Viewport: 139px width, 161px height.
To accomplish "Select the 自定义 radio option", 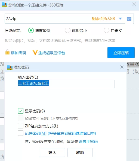I will pos(107,31).
